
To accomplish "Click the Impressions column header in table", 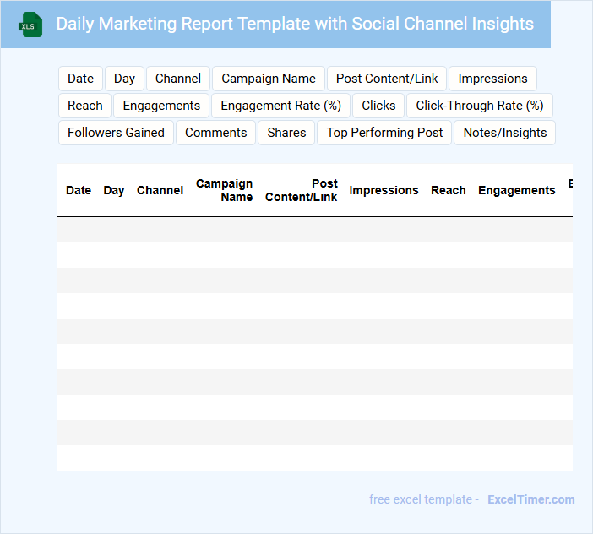I will 384,190.
